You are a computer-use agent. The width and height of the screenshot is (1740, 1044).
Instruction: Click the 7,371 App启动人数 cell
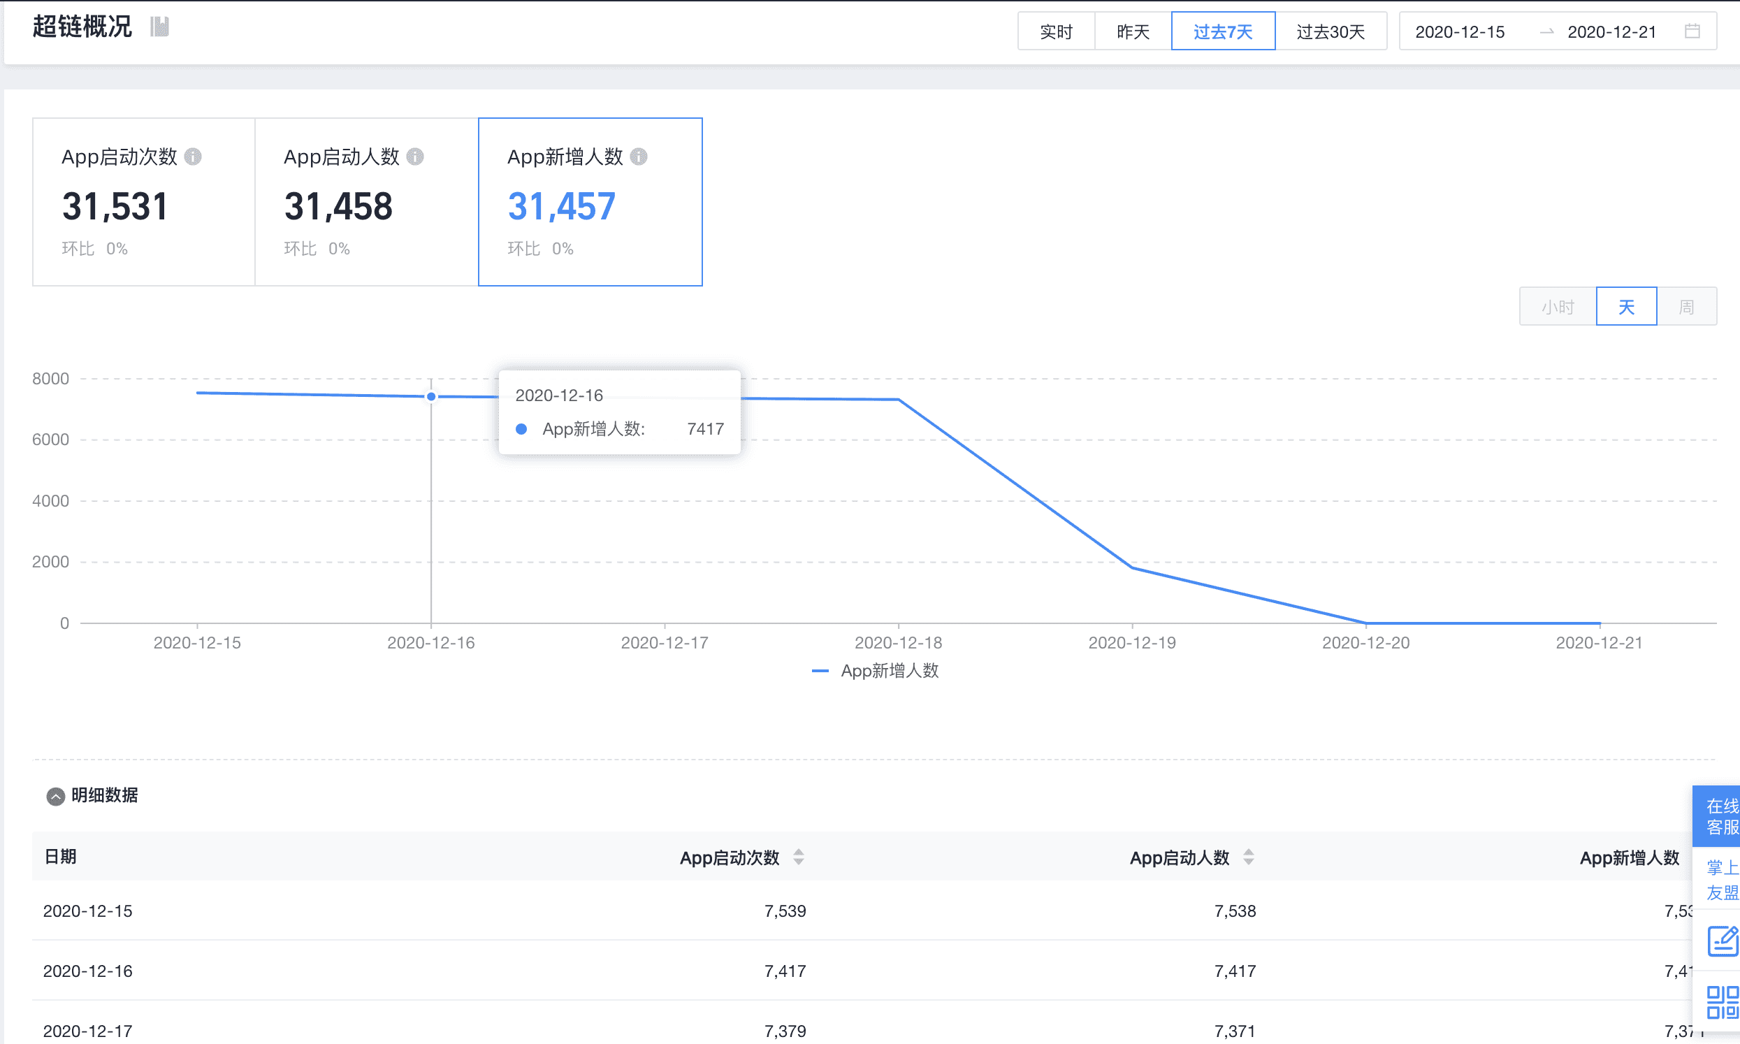1235,1031
